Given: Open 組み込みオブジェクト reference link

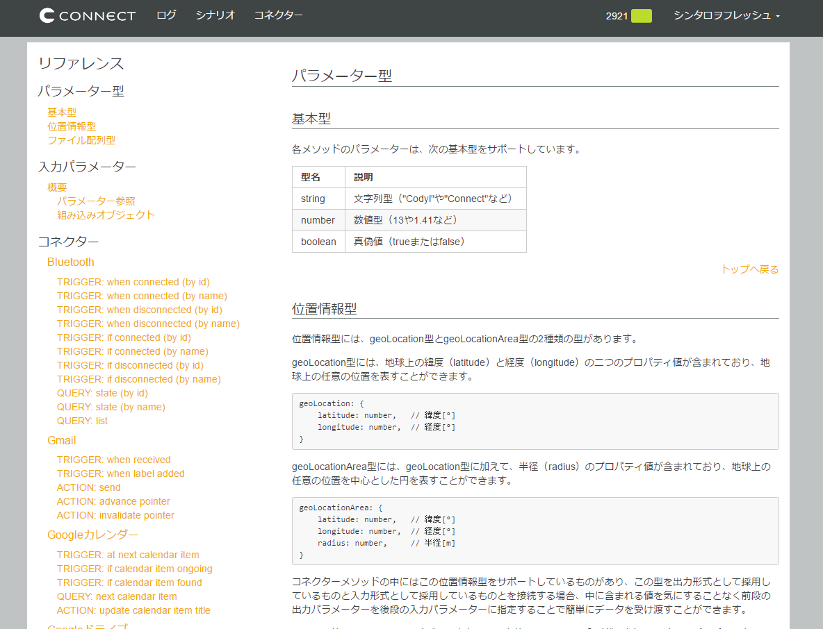Looking at the screenshot, I should pyautogui.click(x=106, y=215).
